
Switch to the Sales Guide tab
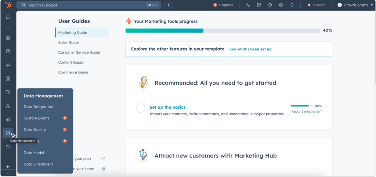click(68, 42)
